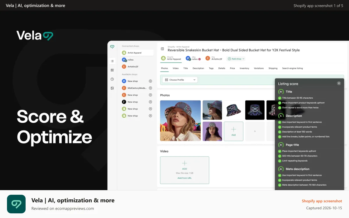The height and width of the screenshot is (218, 349).
Task: Click the Shopify icon in Artist Apparel tab
Action: (163, 58)
